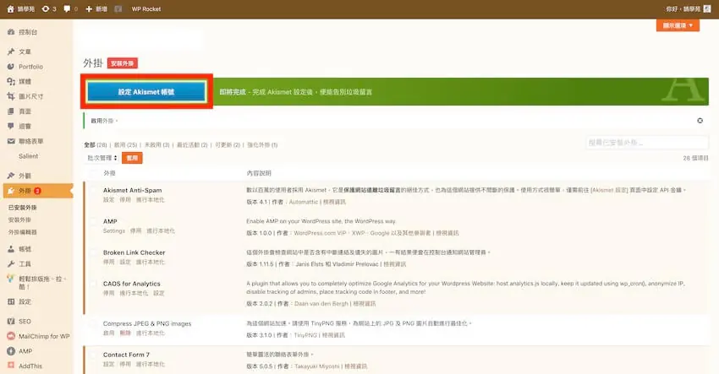719x374 pixels.
Task: Open the envelope icon 聯絡表單 in sidebar
Action: coord(11,141)
